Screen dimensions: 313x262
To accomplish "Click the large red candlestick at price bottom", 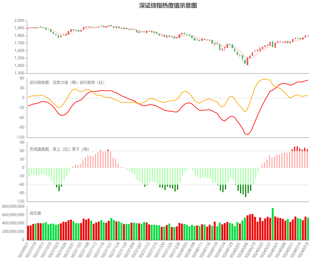I will tap(248, 61).
